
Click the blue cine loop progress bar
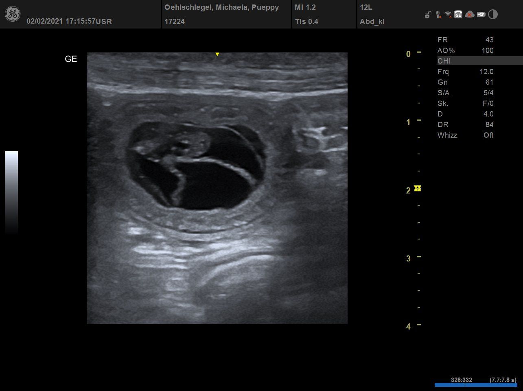click(476, 385)
